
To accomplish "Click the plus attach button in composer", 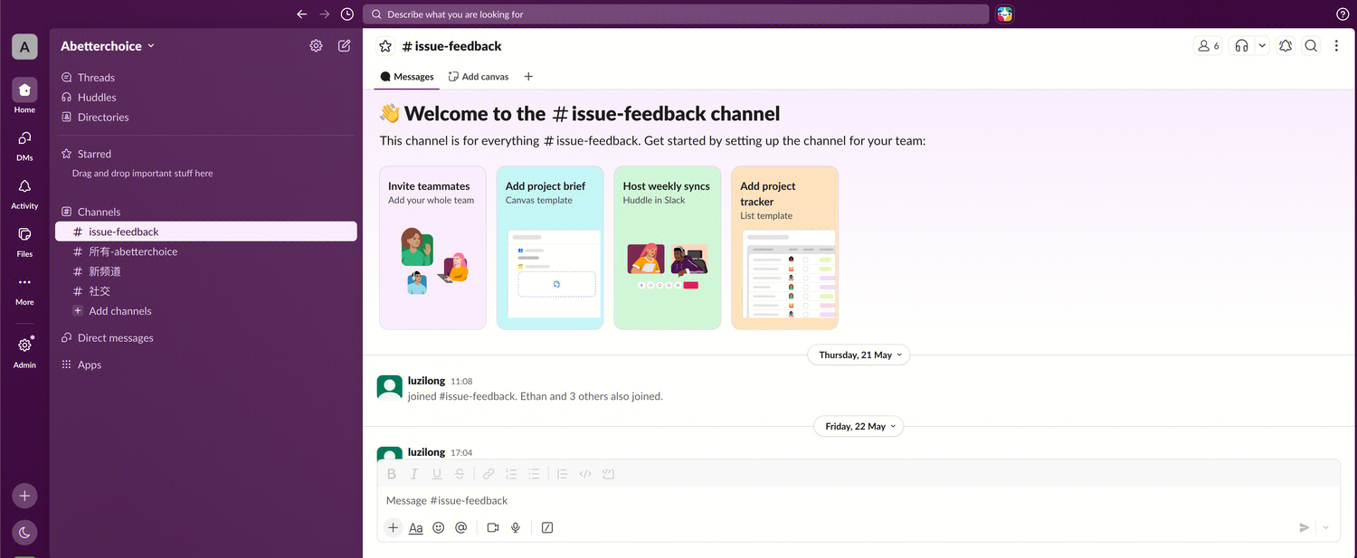I will point(393,527).
